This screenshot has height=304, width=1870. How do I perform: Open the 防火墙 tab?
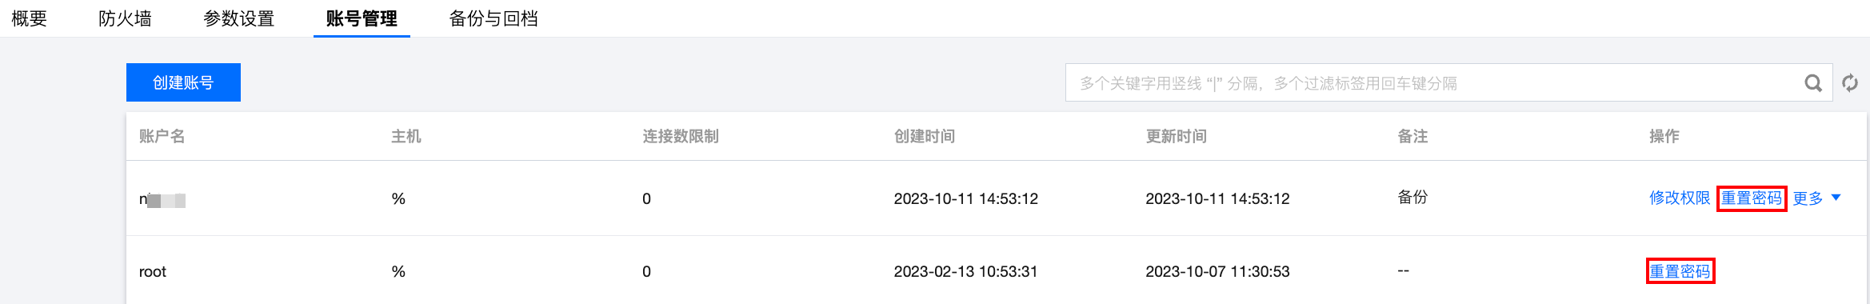point(125,18)
